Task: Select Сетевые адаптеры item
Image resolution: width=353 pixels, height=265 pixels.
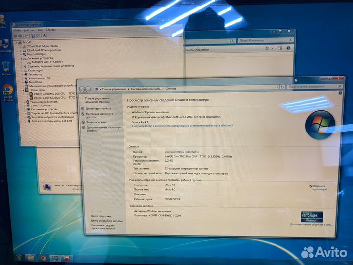Action: [41, 106]
